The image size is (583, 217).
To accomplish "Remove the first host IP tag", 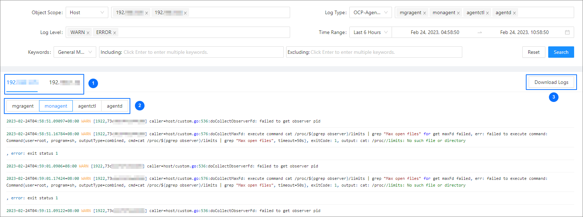I will click(x=146, y=13).
